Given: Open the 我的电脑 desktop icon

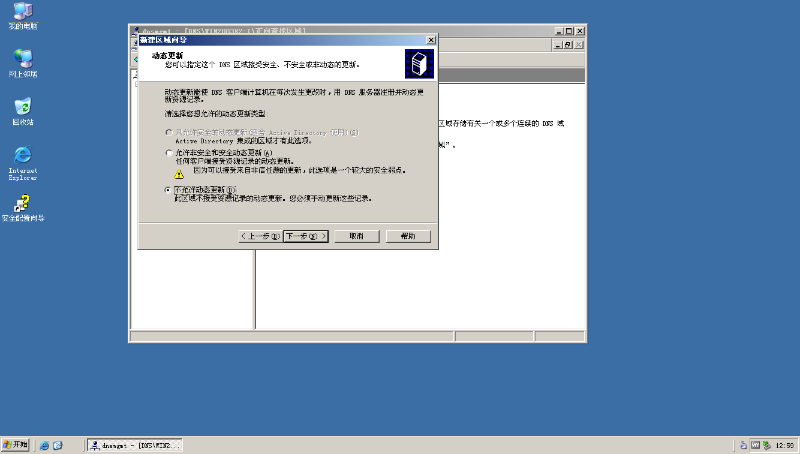Looking at the screenshot, I should [x=23, y=16].
